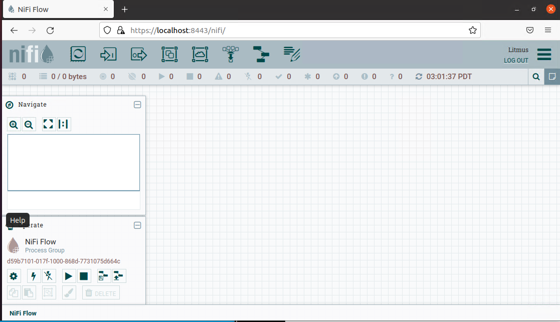Click the not transmitting ports status icon

[132, 77]
